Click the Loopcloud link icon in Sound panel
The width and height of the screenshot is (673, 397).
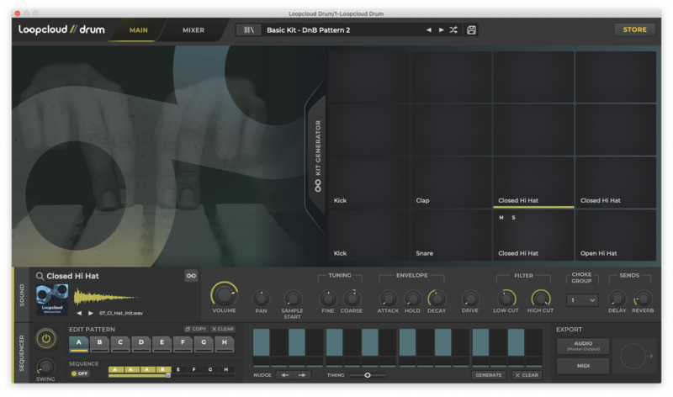pos(191,276)
